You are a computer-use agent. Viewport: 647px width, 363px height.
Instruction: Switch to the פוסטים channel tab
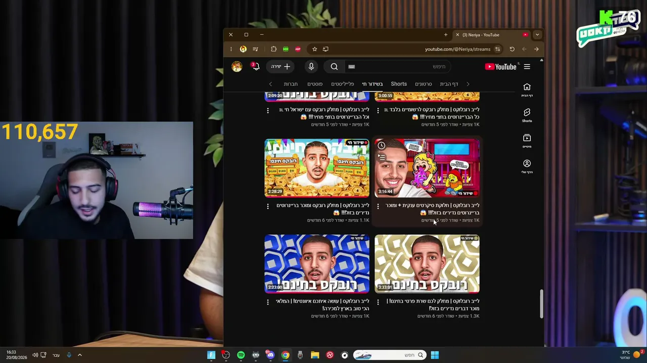(x=315, y=84)
